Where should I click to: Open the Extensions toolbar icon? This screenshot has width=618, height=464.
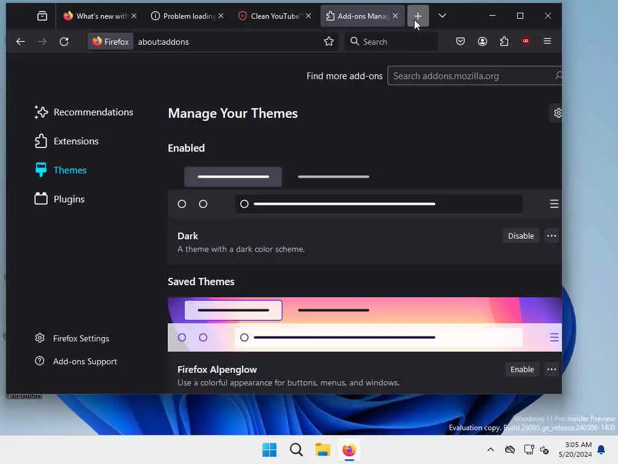point(504,42)
